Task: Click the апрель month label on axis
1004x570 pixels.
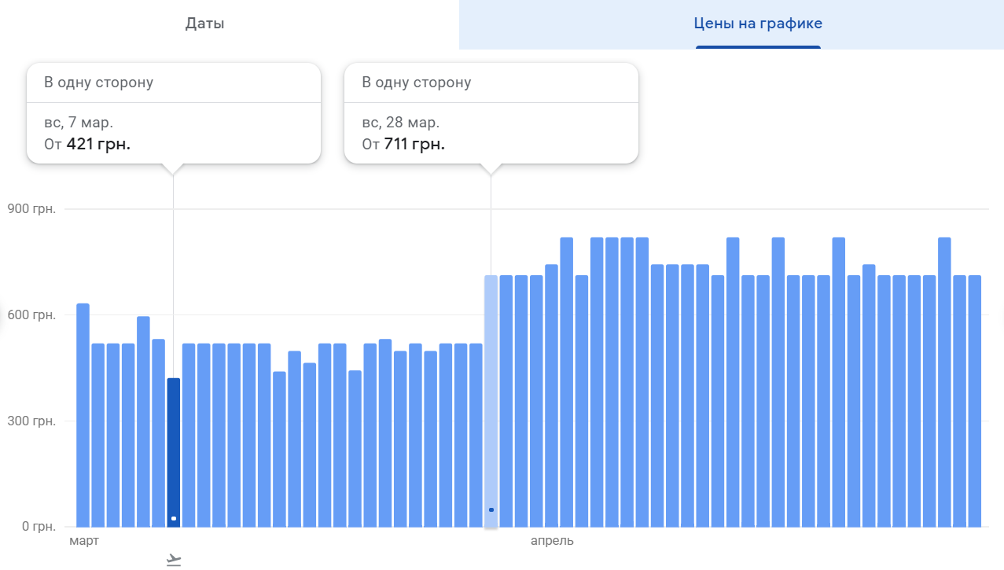Action: [x=552, y=541]
